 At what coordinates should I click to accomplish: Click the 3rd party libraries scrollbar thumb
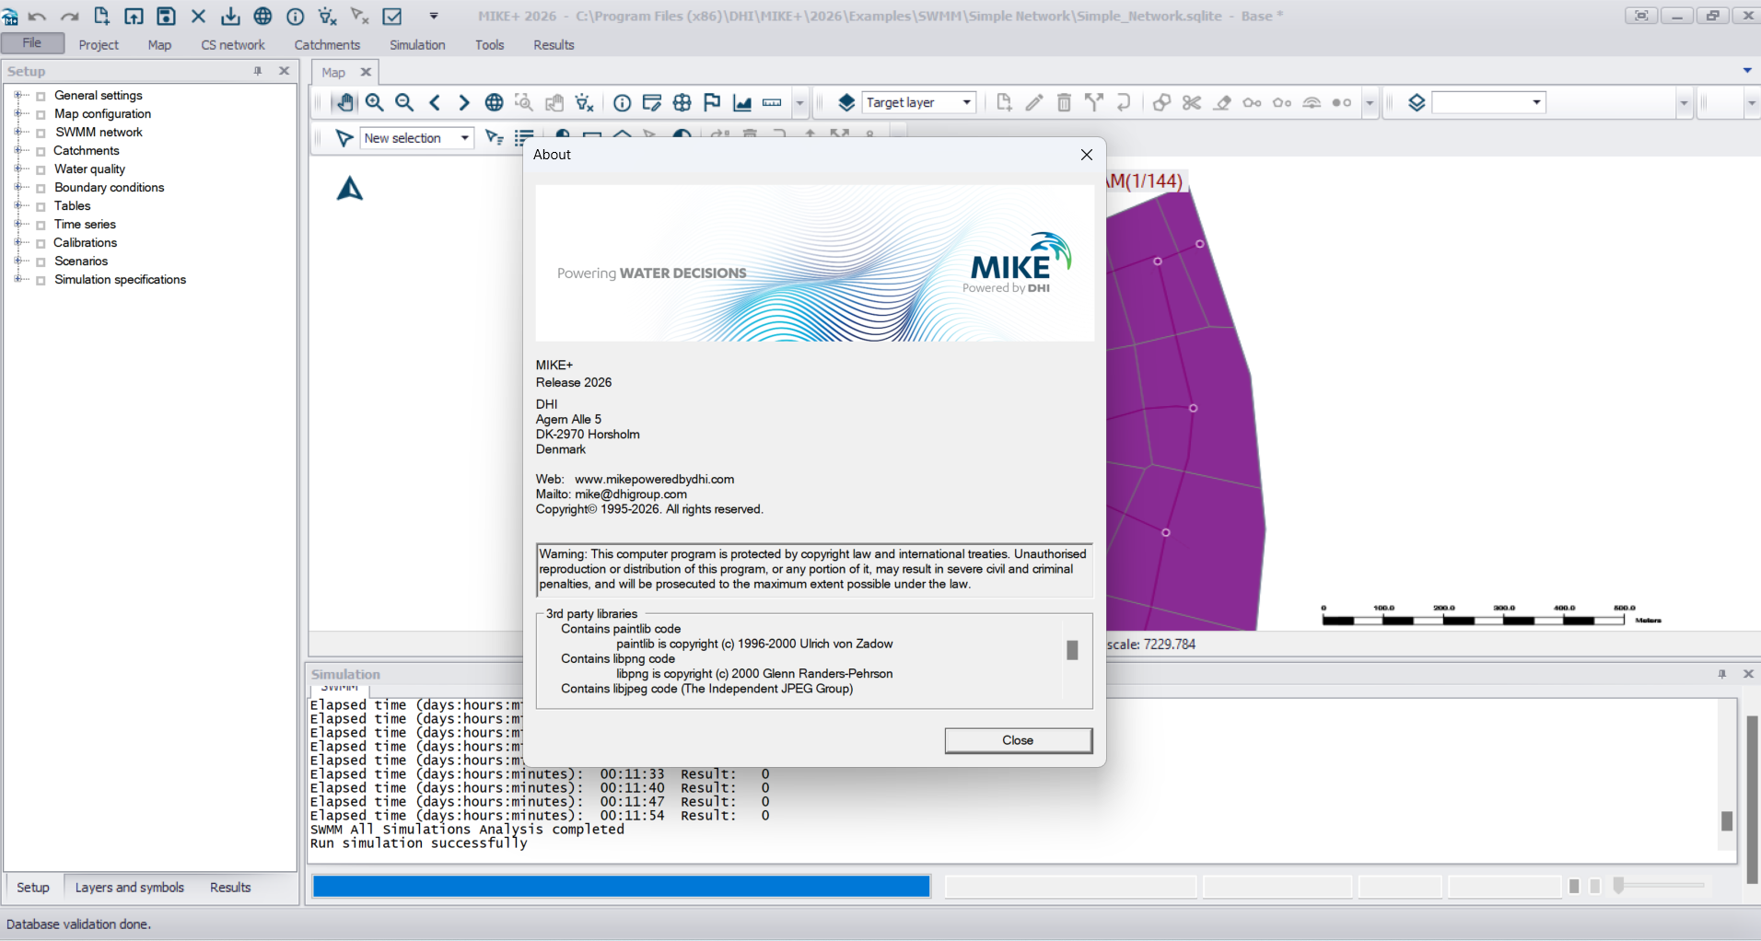[x=1072, y=650]
